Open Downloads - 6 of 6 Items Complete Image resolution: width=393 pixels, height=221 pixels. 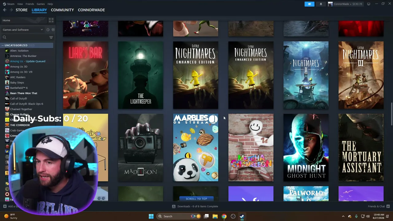point(195,207)
